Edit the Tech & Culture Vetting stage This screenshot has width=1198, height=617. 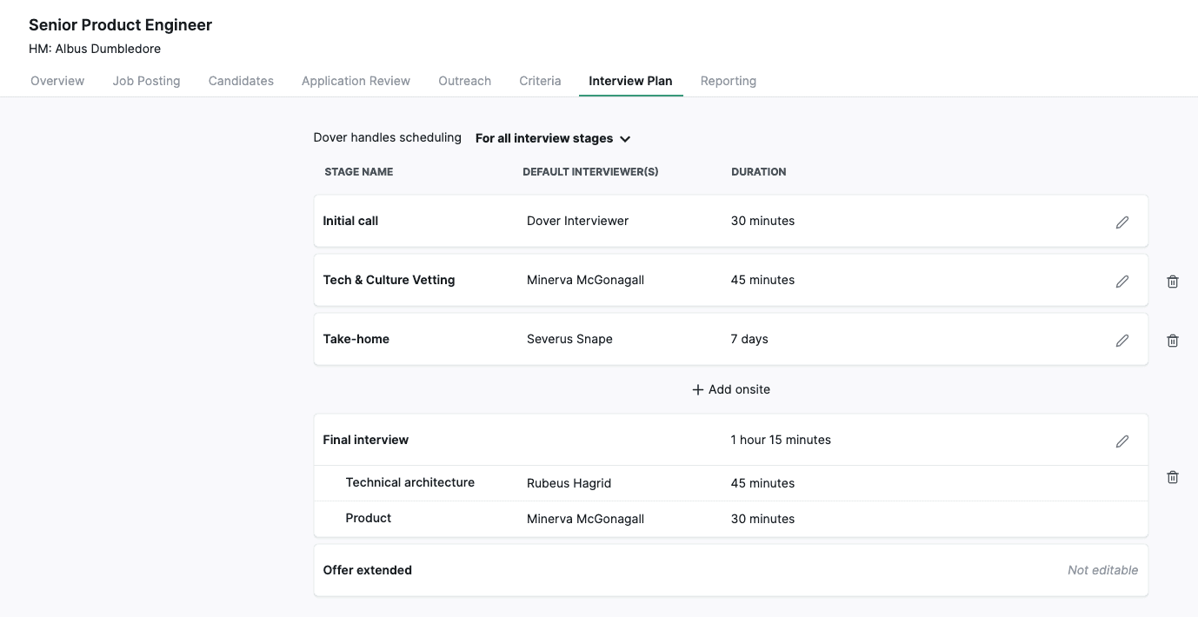tap(1122, 282)
